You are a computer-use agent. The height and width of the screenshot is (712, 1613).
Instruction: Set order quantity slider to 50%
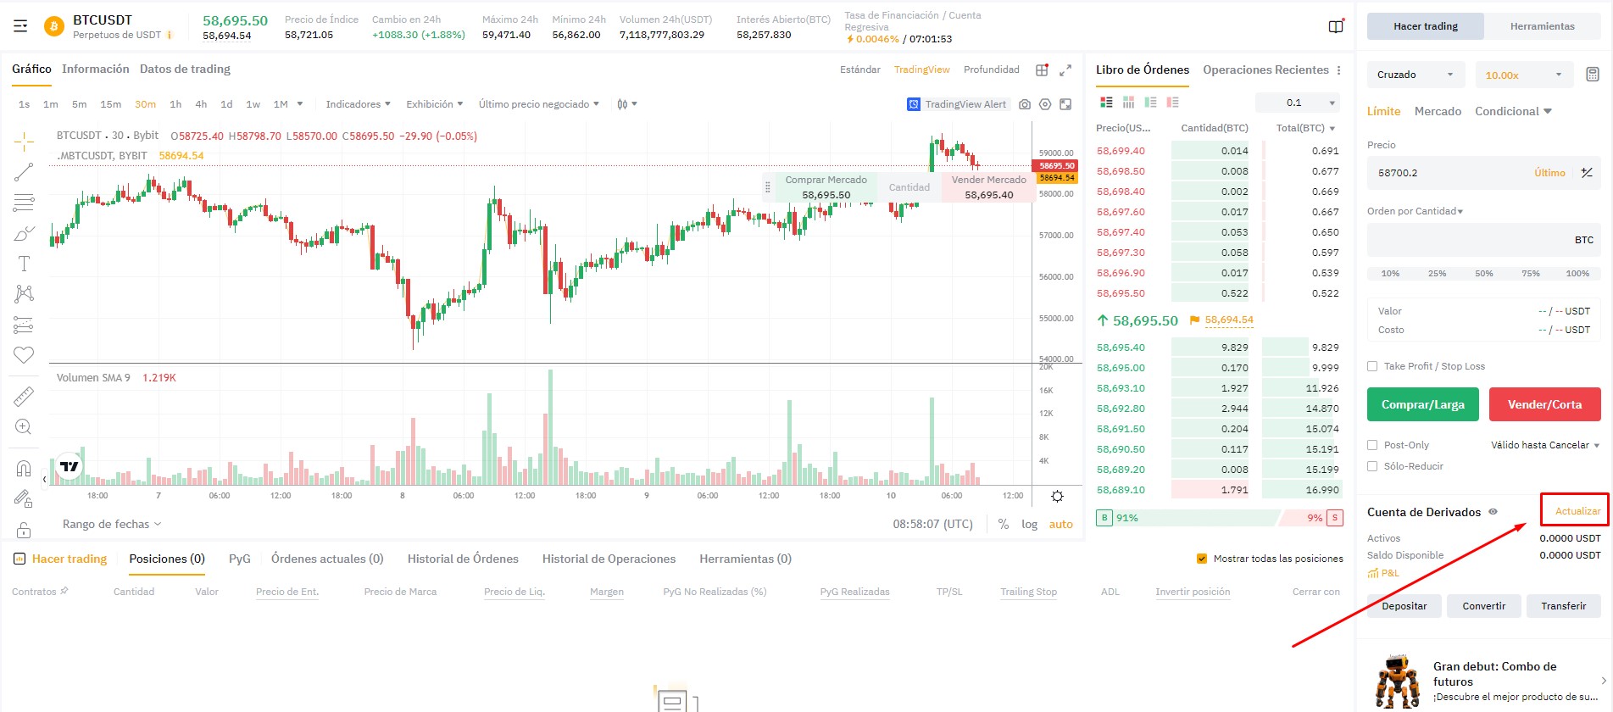(1483, 274)
